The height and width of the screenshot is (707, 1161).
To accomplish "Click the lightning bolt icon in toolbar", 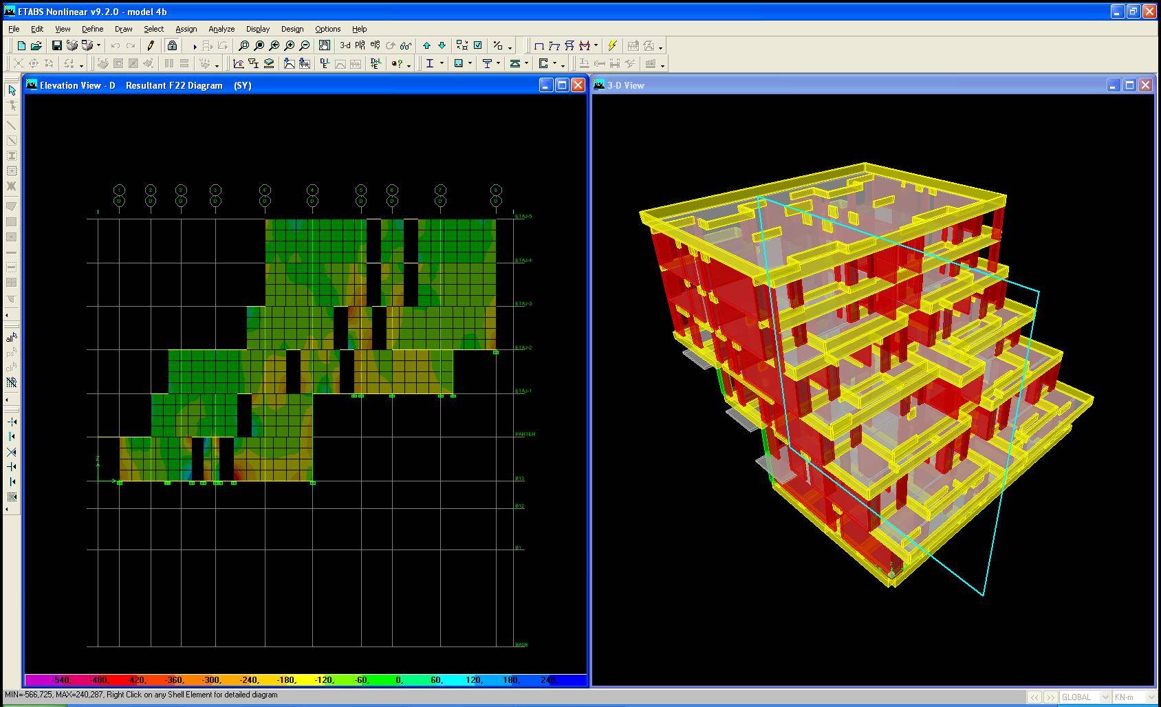I will pyautogui.click(x=612, y=46).
